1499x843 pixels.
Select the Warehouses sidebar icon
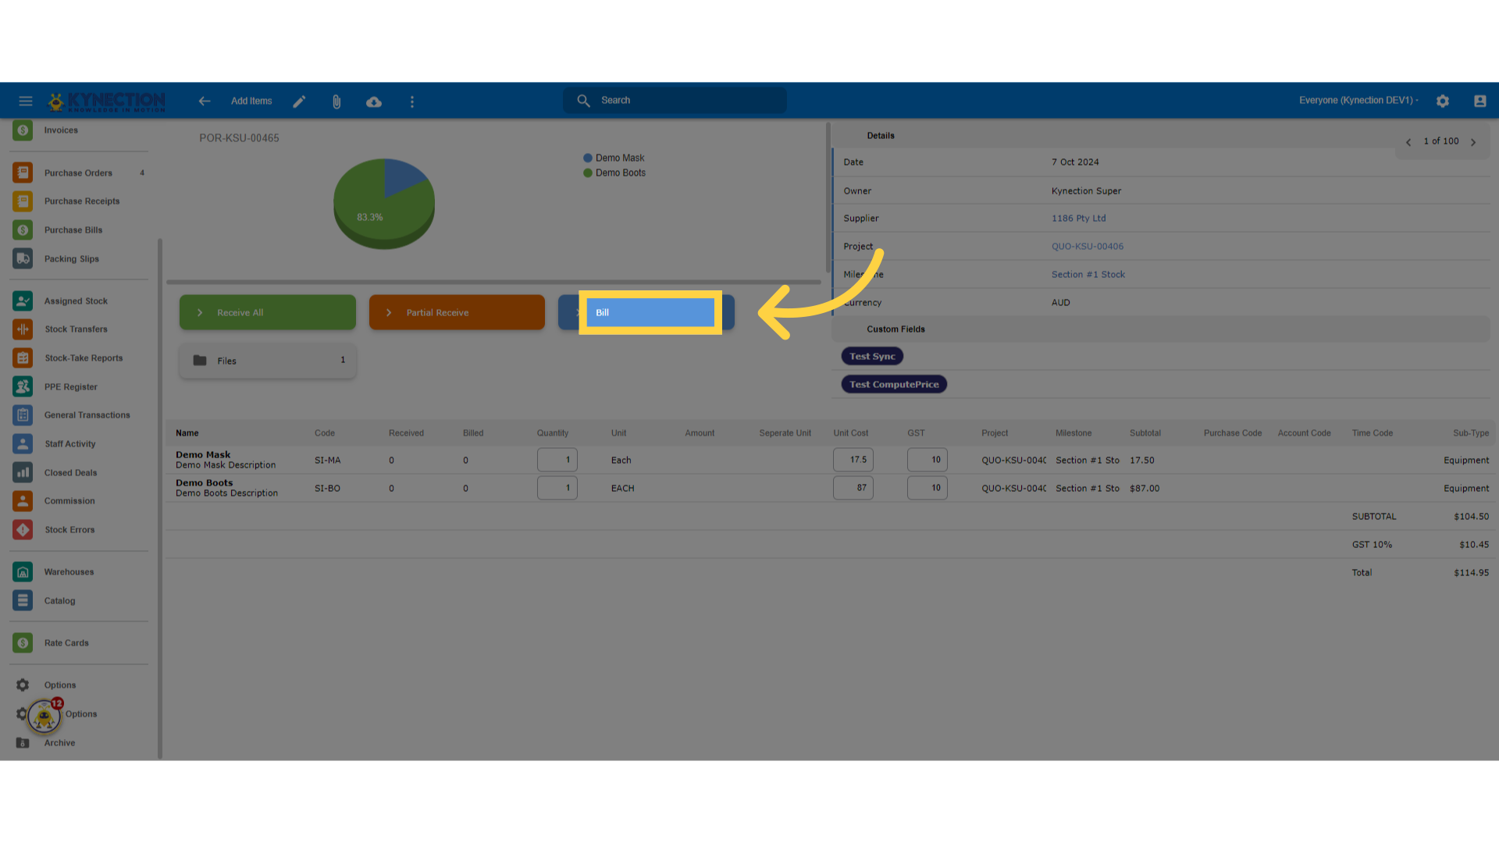pos(22,571)
